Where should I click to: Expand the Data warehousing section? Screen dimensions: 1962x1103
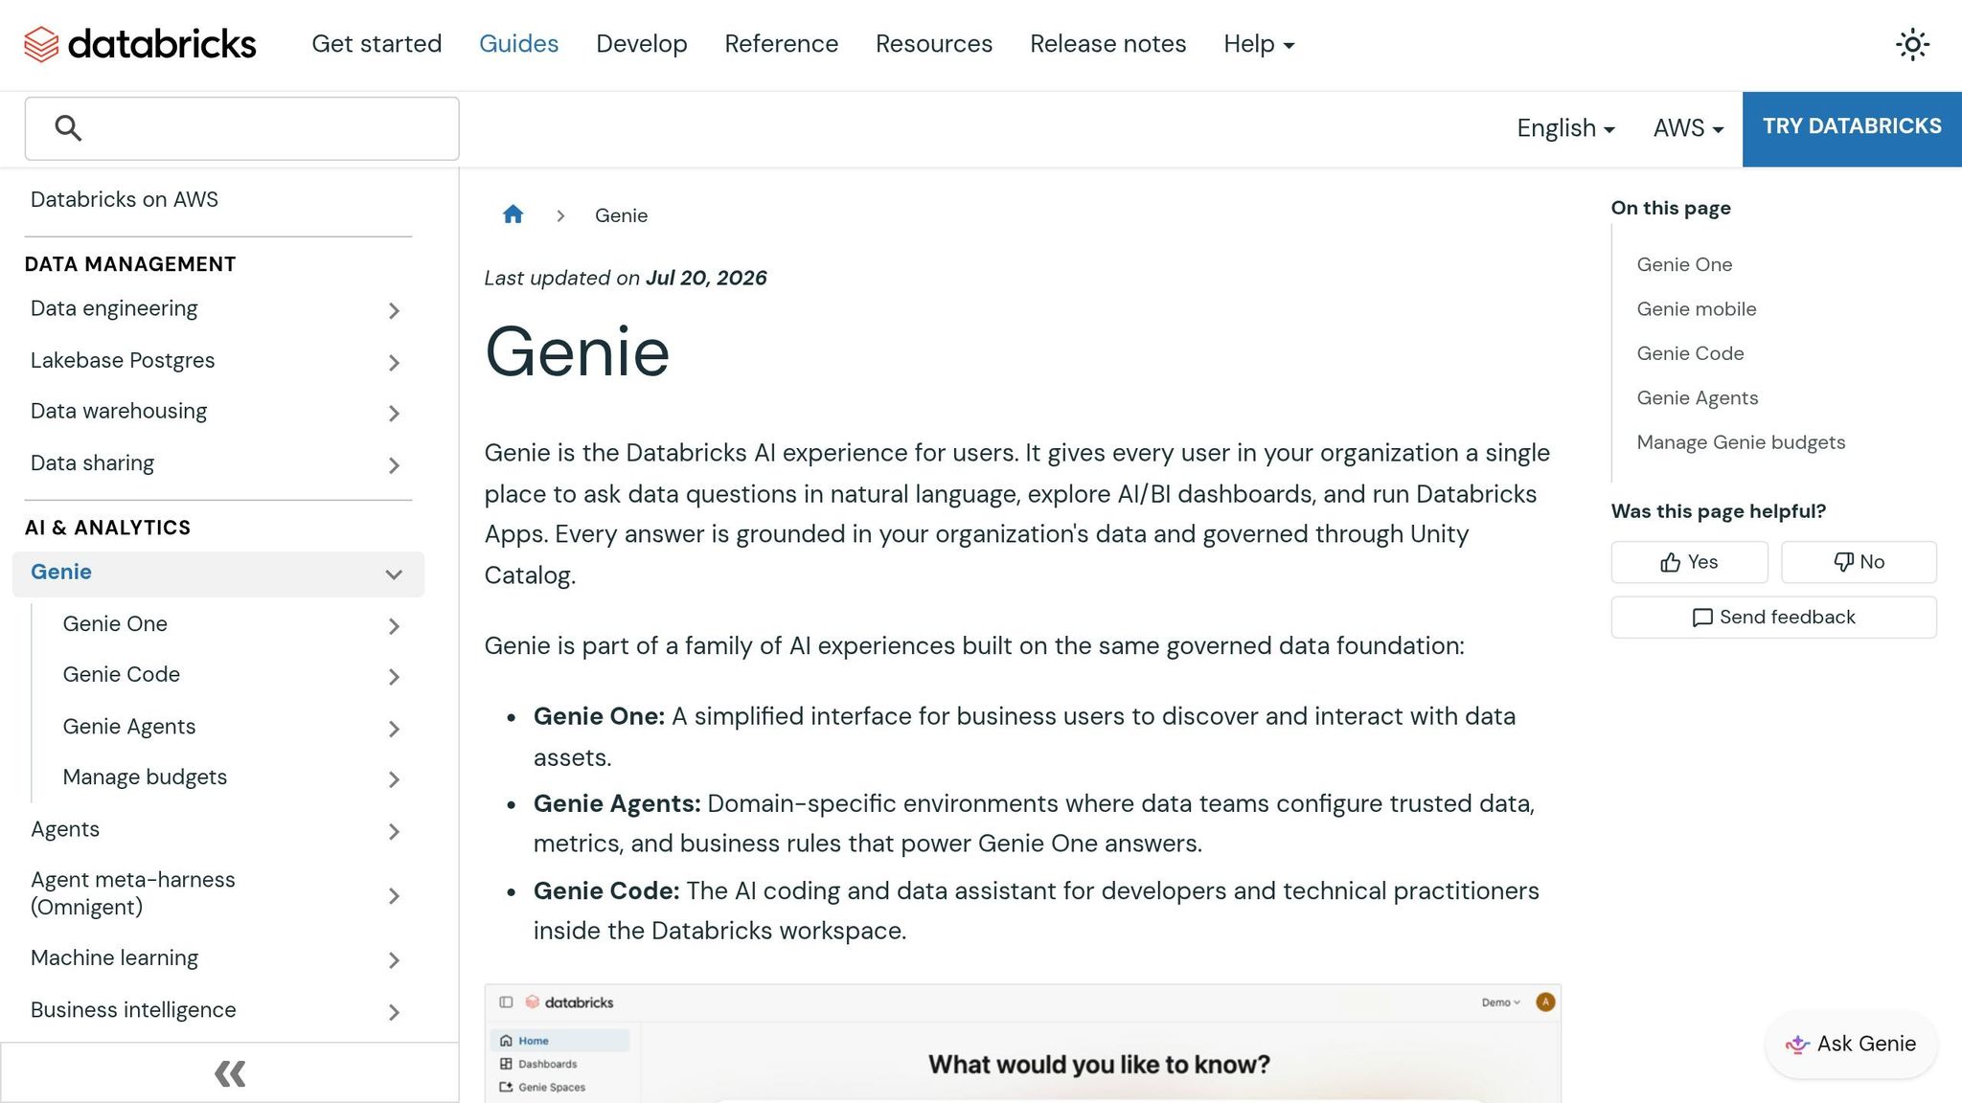coord(394,413)
